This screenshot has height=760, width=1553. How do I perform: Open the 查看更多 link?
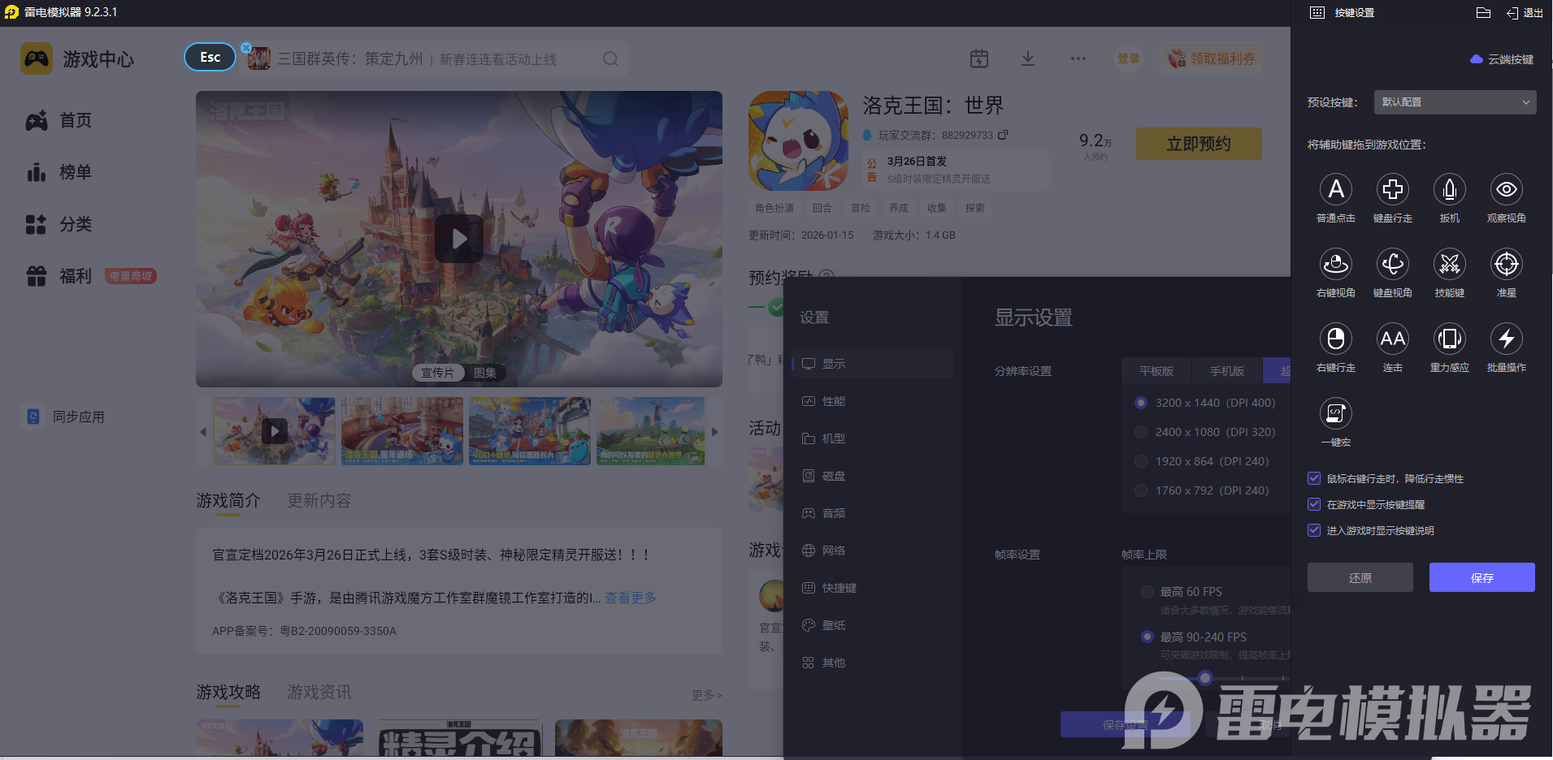pos(631,598)
